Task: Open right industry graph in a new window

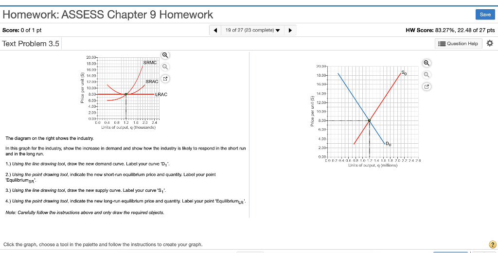Action: (427, 86)
